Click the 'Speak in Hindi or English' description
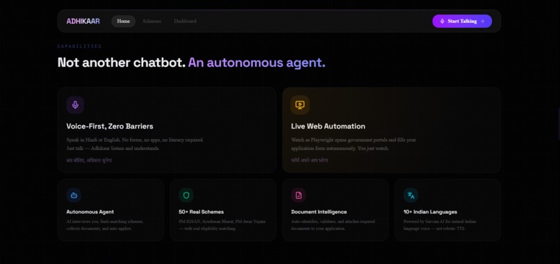This screenshot has width=560, height=264. click(x=135, y=144)
